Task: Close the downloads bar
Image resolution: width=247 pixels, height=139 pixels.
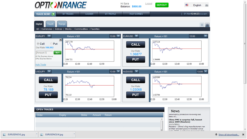Action: point(243,135)
